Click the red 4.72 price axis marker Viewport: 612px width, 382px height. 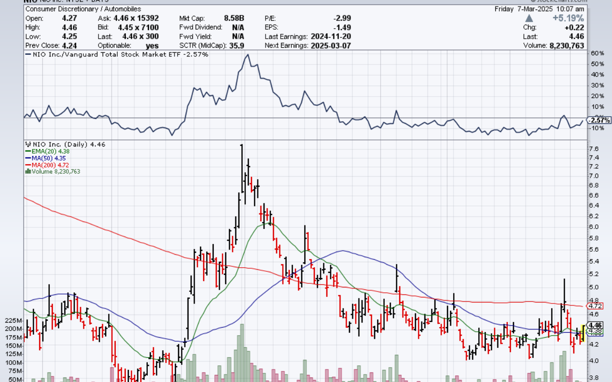595,306
